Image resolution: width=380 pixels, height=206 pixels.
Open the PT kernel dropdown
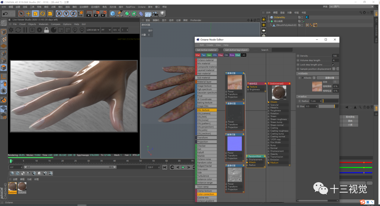click(106, 30)
